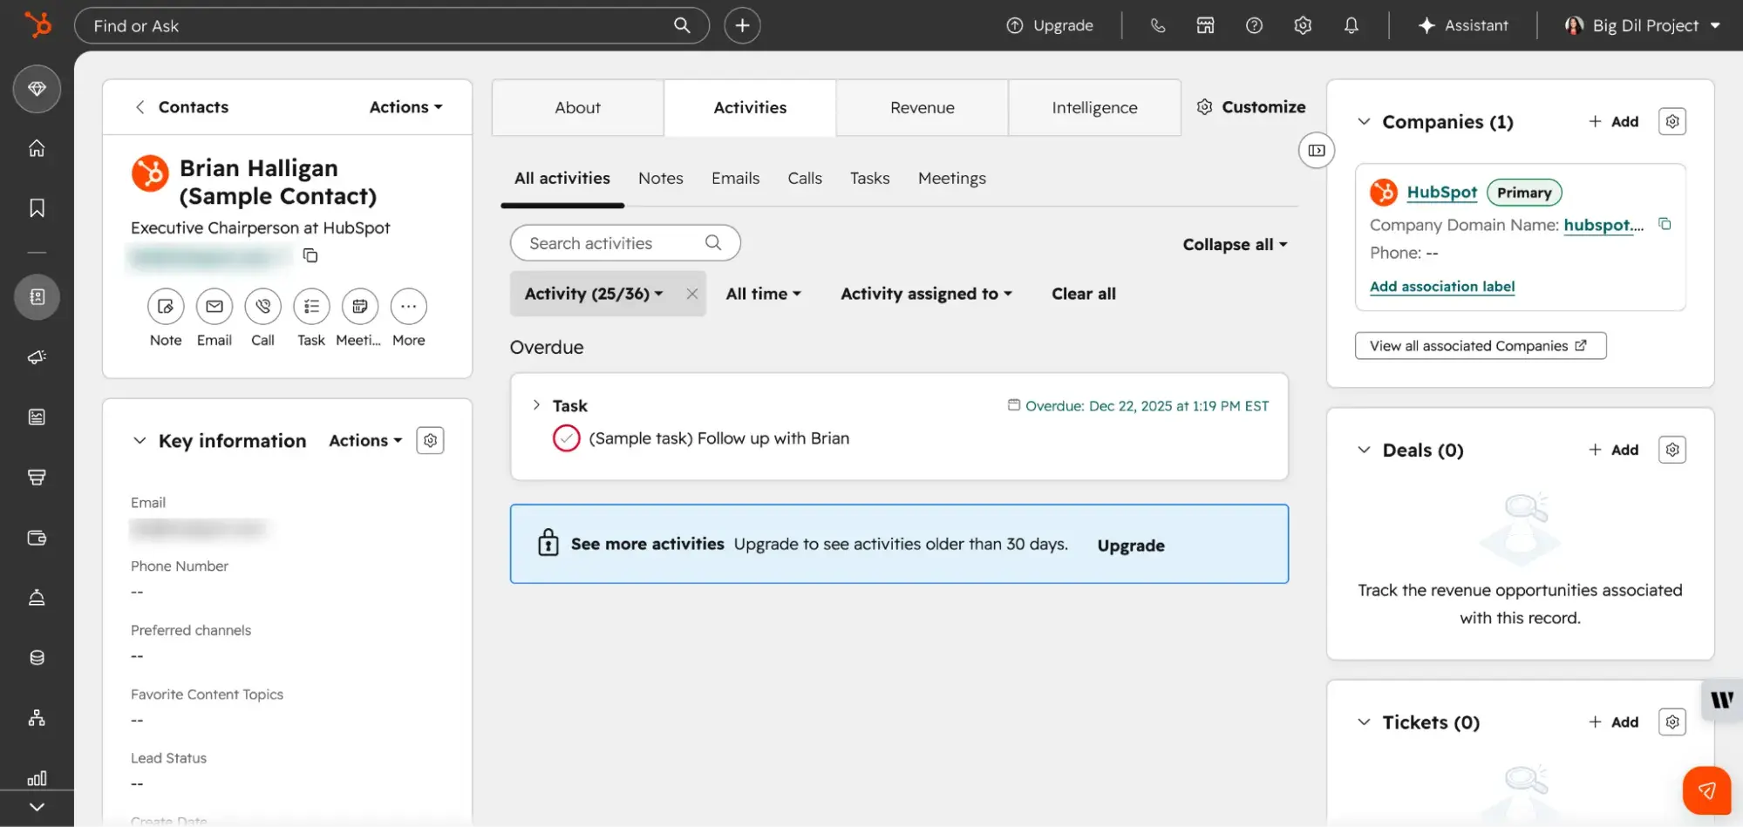Show the Meetings activity tab
1743x827 pixels.
click(x=952, y=178)
